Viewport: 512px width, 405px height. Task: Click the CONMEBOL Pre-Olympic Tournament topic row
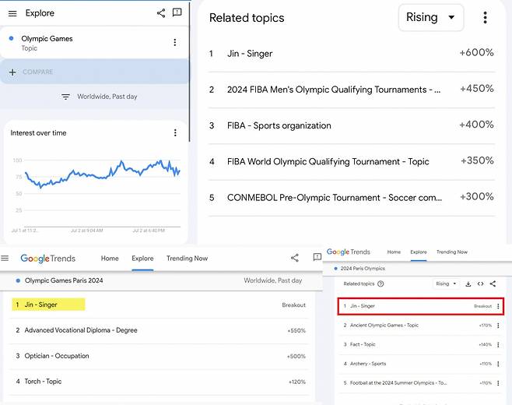point(335,198)
